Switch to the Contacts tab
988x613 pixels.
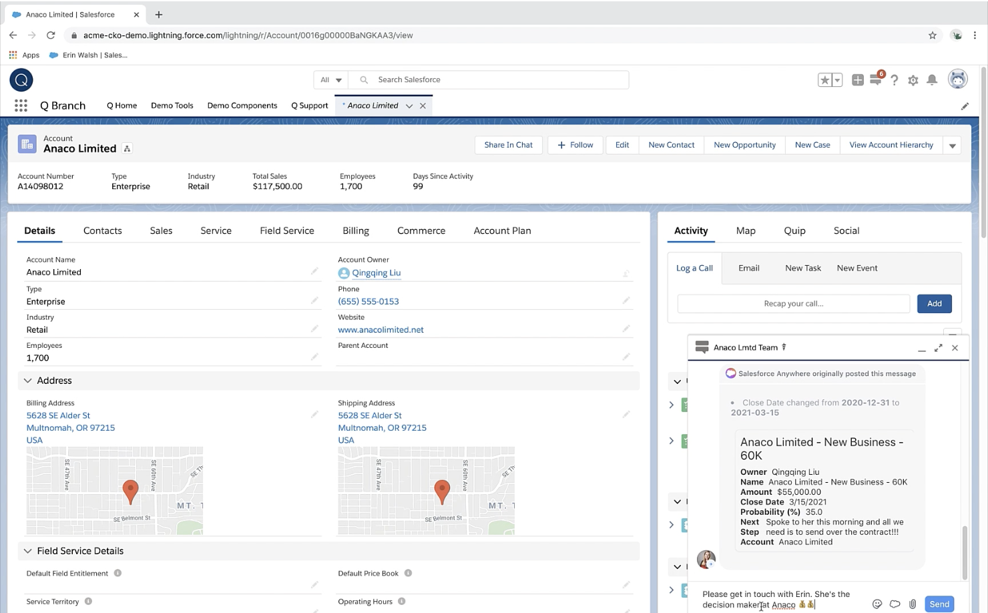(x=102, y=230)
